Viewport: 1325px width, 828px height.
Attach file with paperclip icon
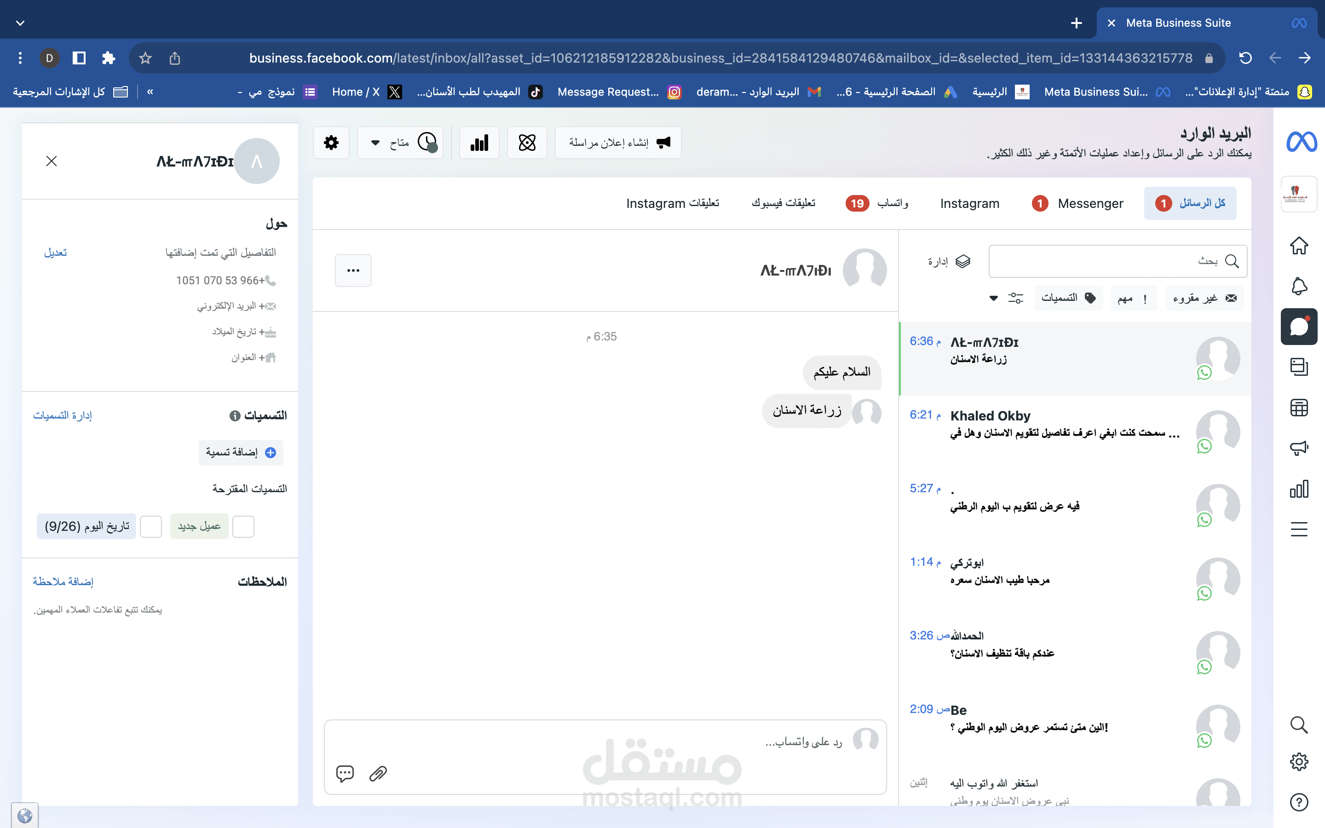point(378,773)
